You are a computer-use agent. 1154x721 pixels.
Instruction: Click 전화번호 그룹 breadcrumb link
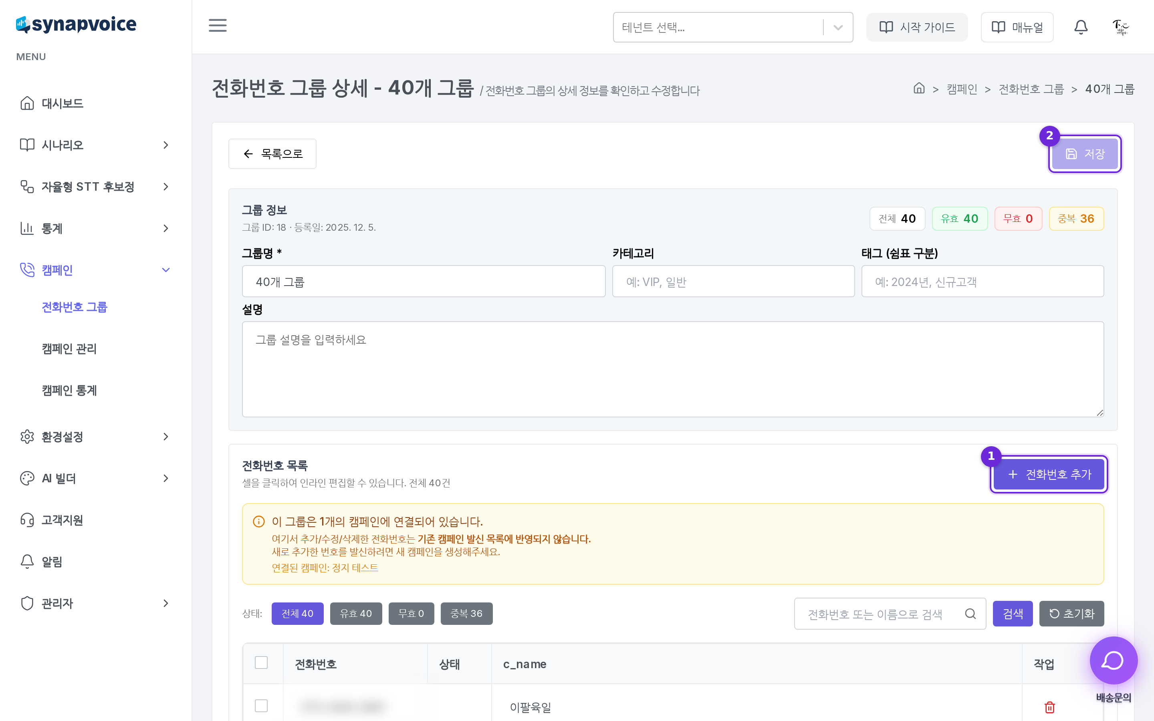pos(1031,89)
